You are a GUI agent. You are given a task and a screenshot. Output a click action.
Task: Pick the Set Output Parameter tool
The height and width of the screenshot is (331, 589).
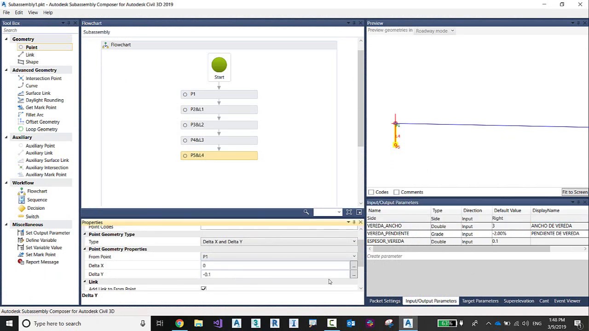(47, 233)
